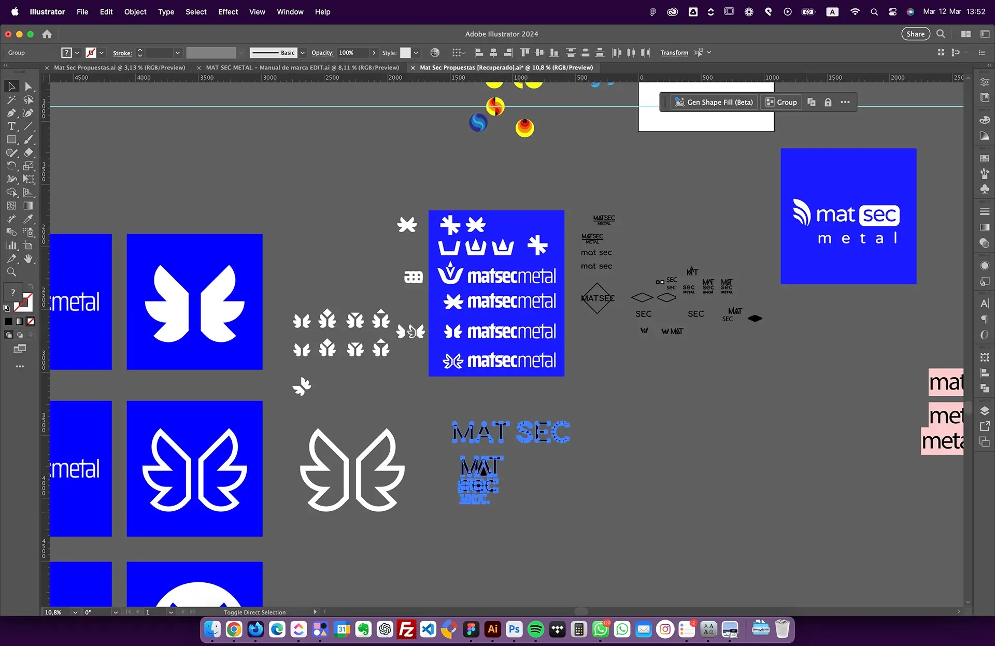
Task: Select the Shaper tool
Action: [11, 153]
